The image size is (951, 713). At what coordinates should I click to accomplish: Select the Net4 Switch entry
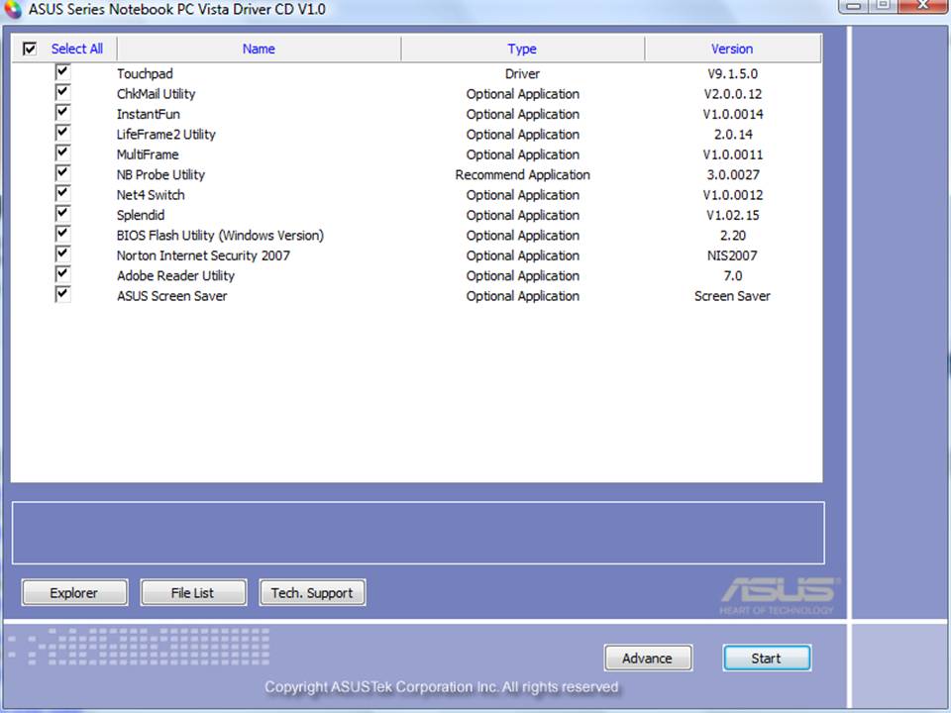click(151, 195)
